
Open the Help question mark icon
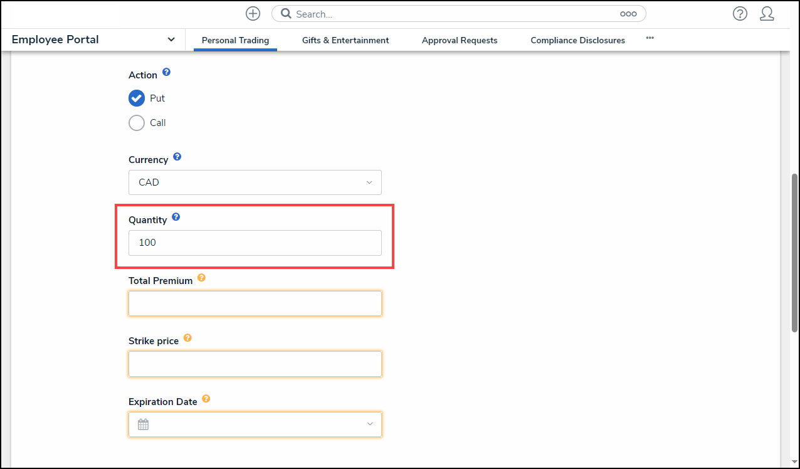pyautogui.click(x=740, y=14)
